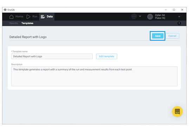Screen dimensions: 189x131
Task: Save the template
Action: [158, 36]
